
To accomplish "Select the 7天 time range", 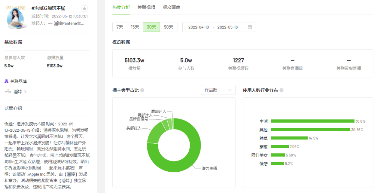I will pyautogui.click(x=120, y=27).
